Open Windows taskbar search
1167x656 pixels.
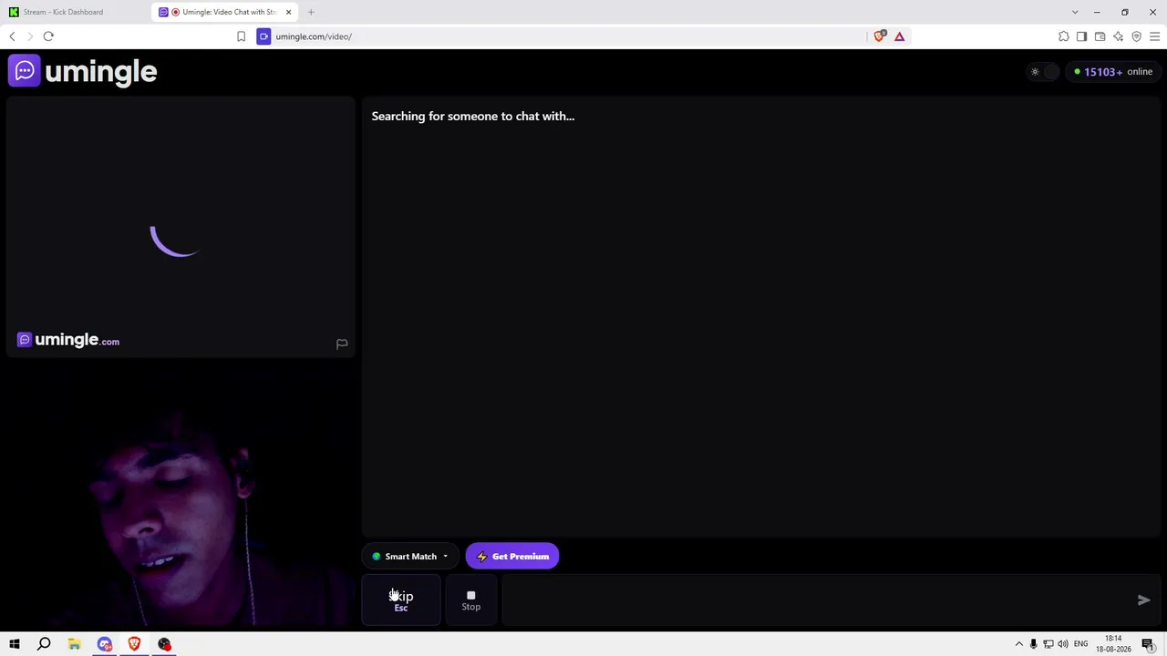(44, 644)
